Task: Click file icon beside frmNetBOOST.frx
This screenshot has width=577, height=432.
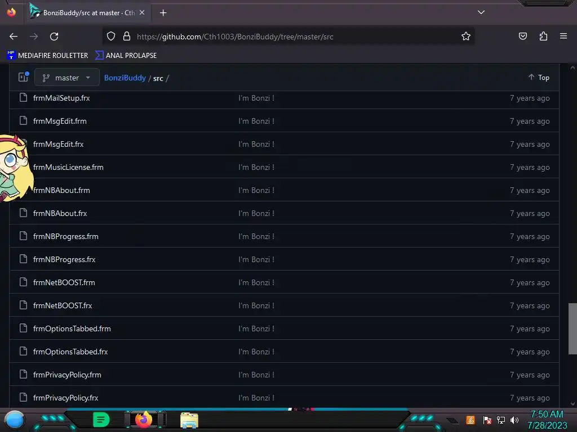Action: tap(23, 305)
